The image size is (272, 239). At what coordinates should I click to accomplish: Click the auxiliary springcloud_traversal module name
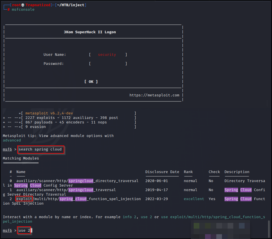(66, 190)
